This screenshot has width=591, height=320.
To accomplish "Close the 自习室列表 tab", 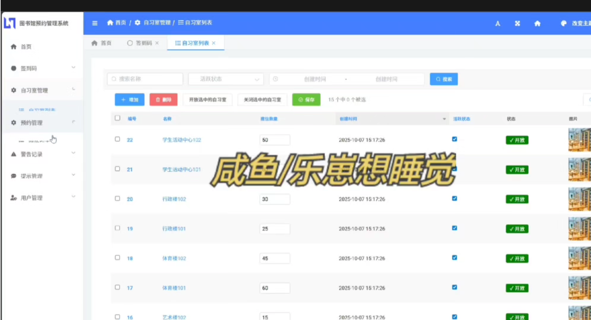I will pyautogui.click(x=214, y=43).
